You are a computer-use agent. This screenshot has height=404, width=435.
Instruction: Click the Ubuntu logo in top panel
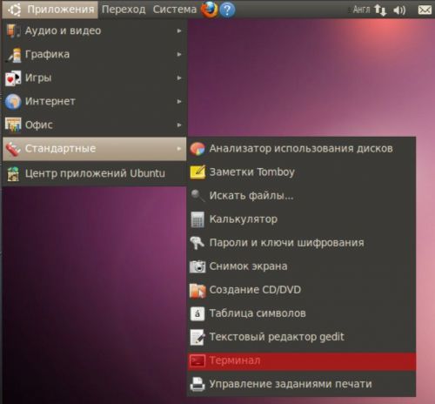coord(14,10)
